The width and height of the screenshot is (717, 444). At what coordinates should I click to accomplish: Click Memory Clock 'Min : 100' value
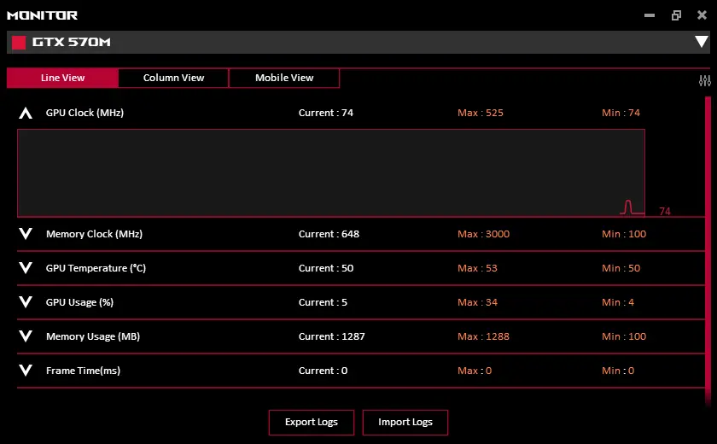coord(624,234)
